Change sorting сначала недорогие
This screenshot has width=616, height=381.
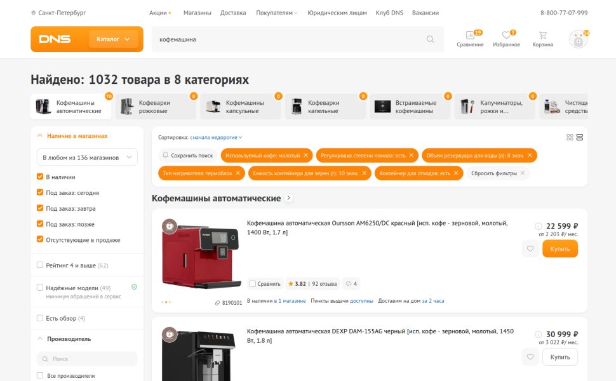tap(216, 137)
